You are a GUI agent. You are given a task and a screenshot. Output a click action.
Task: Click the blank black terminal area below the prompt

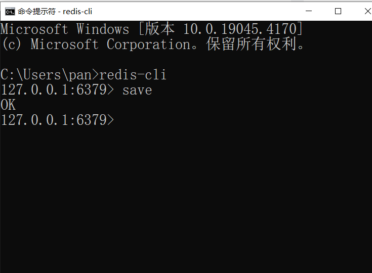pyautogui.click(x=186, y=202)
